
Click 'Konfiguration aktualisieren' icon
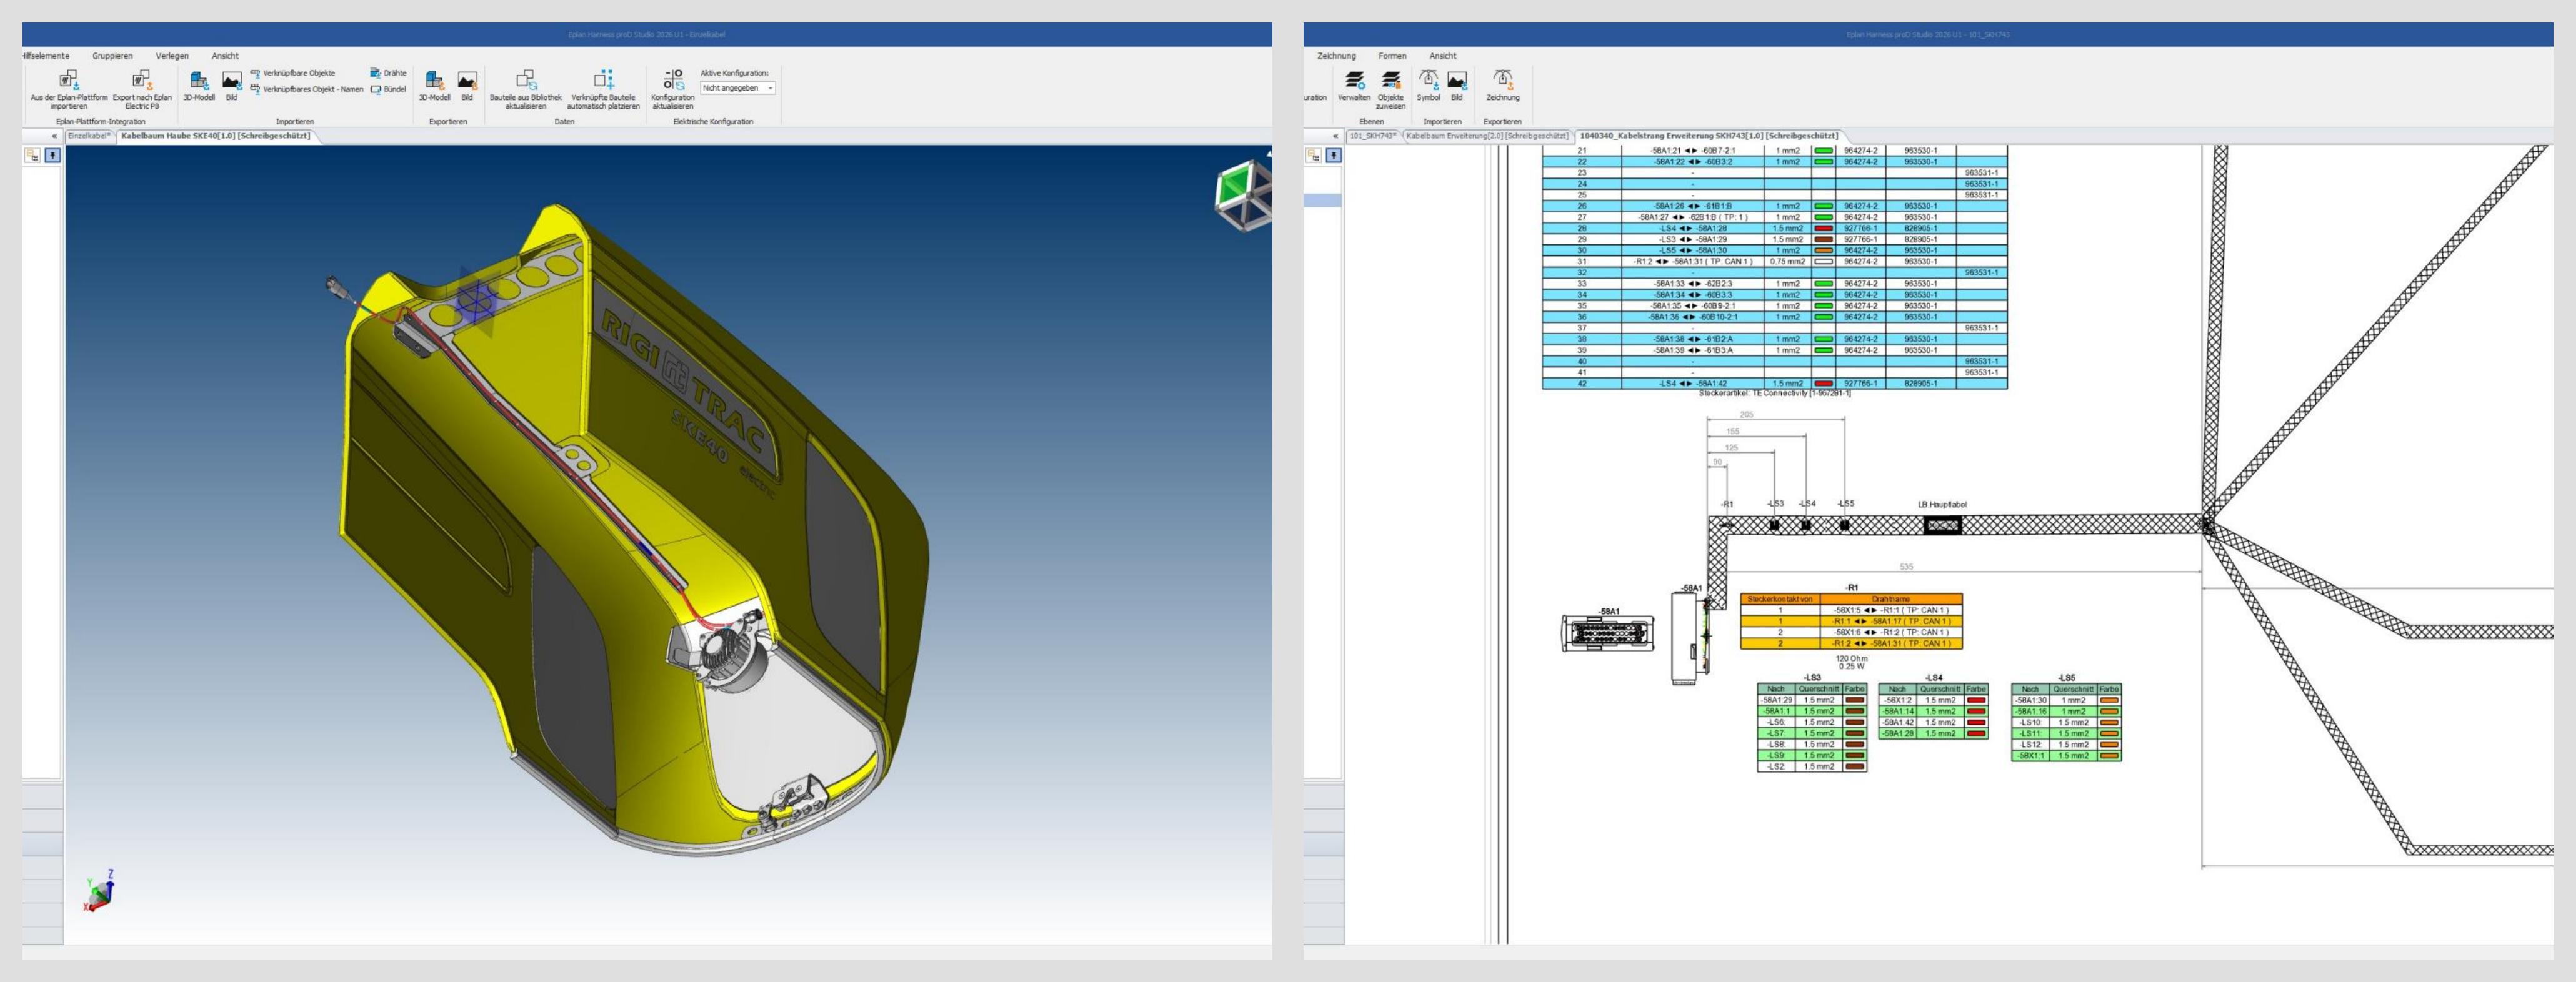(x=673, y=80)
